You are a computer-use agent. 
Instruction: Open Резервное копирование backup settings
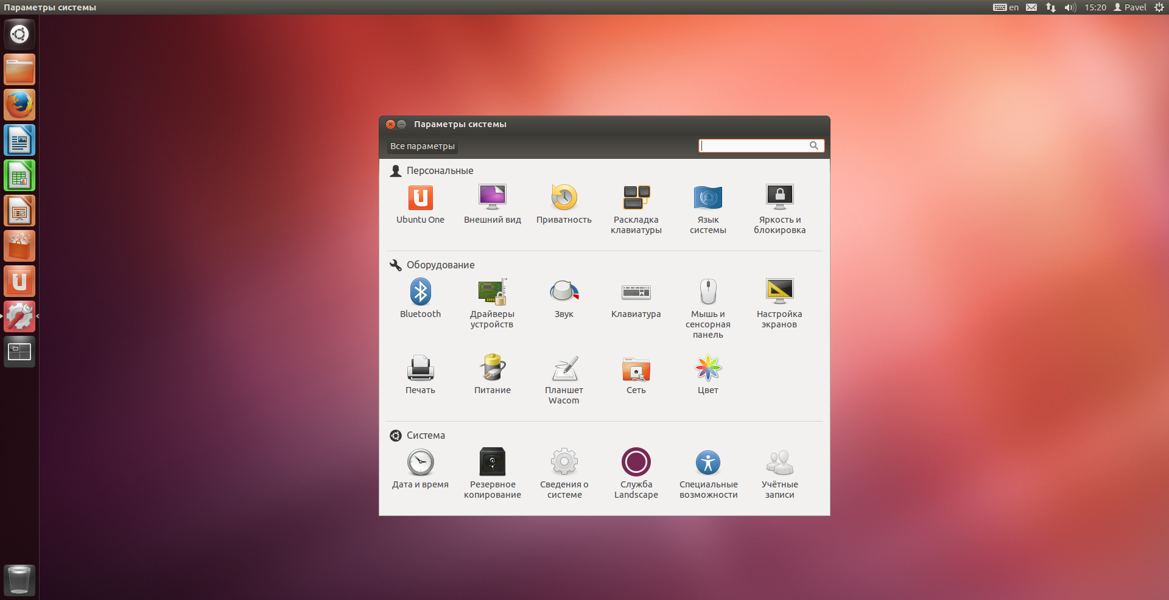coord(492,474)
